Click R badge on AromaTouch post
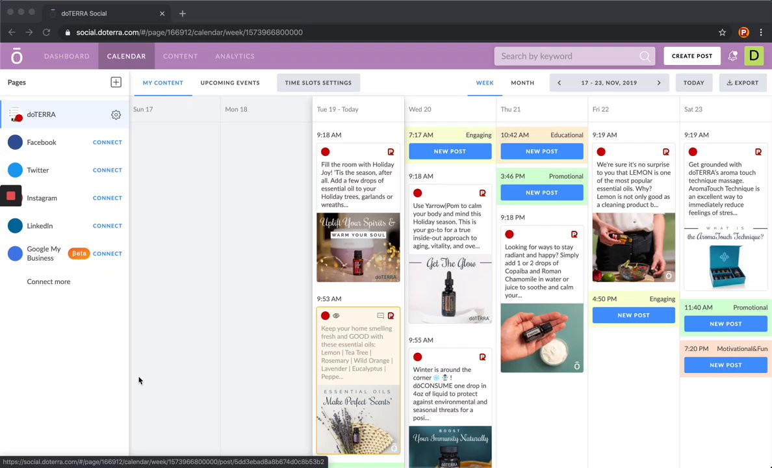This screenshot has height=468, width=772. coord(758,151)
